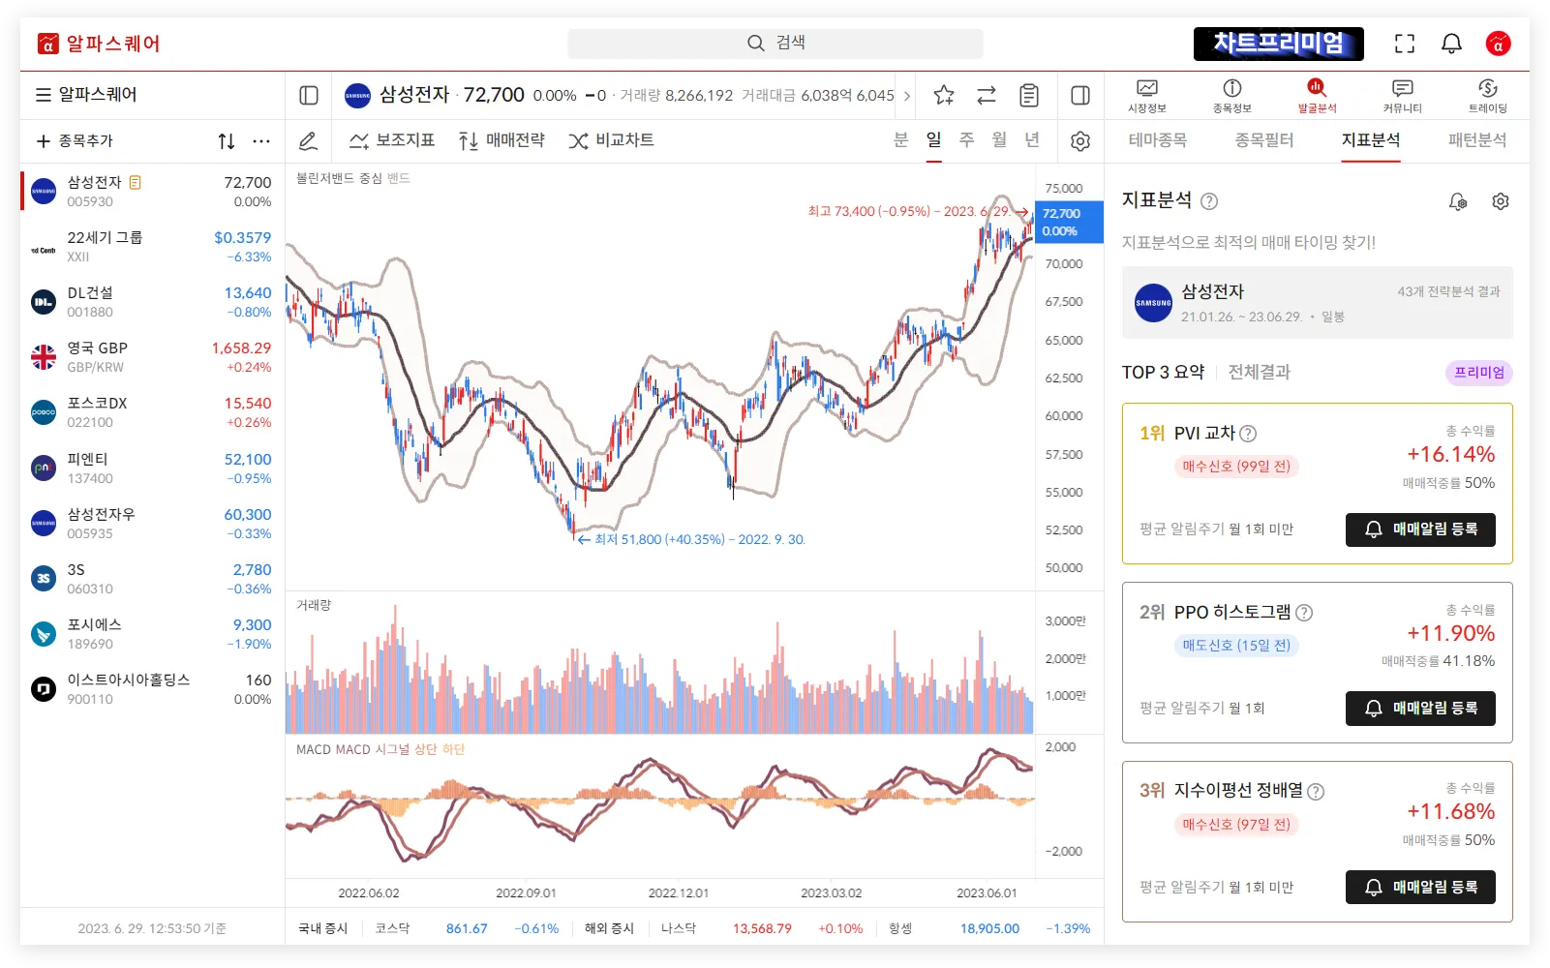Toggle the left sidebar panel icon
This screenshot has height=968, width=1550.
click(309, 95)
